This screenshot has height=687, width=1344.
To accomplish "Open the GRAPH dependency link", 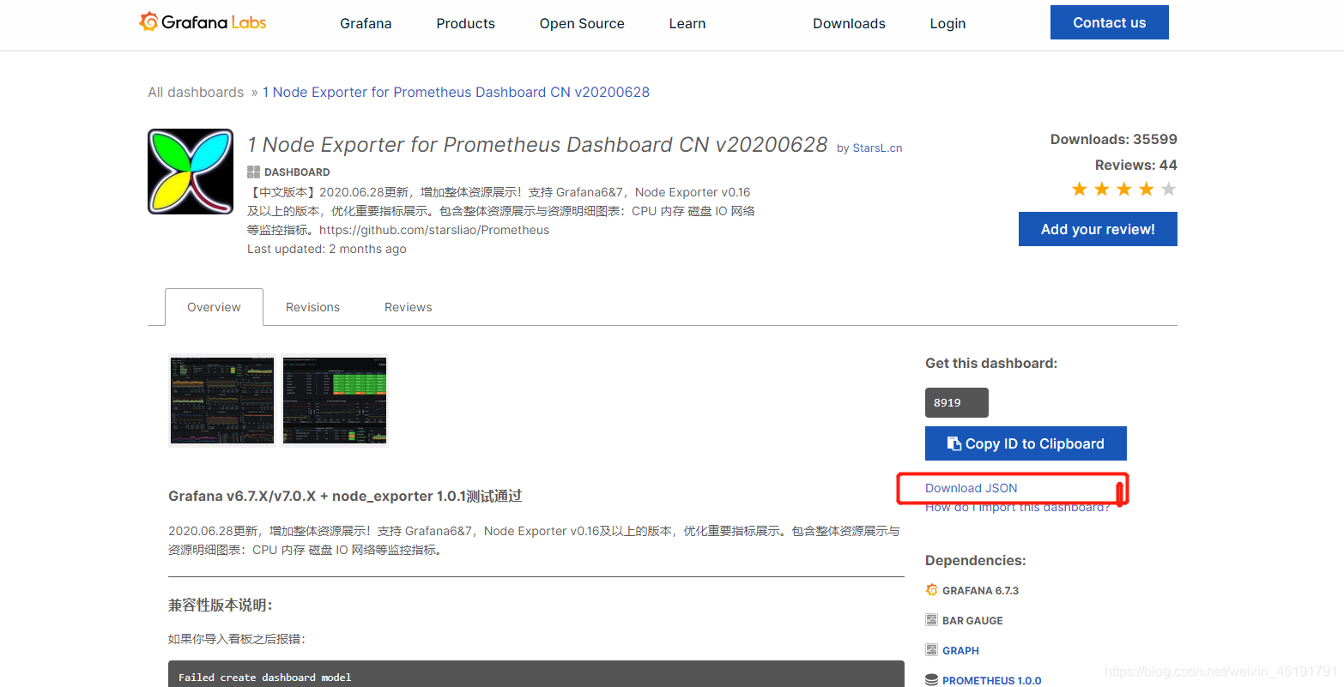I will click(x=960, y=650).
